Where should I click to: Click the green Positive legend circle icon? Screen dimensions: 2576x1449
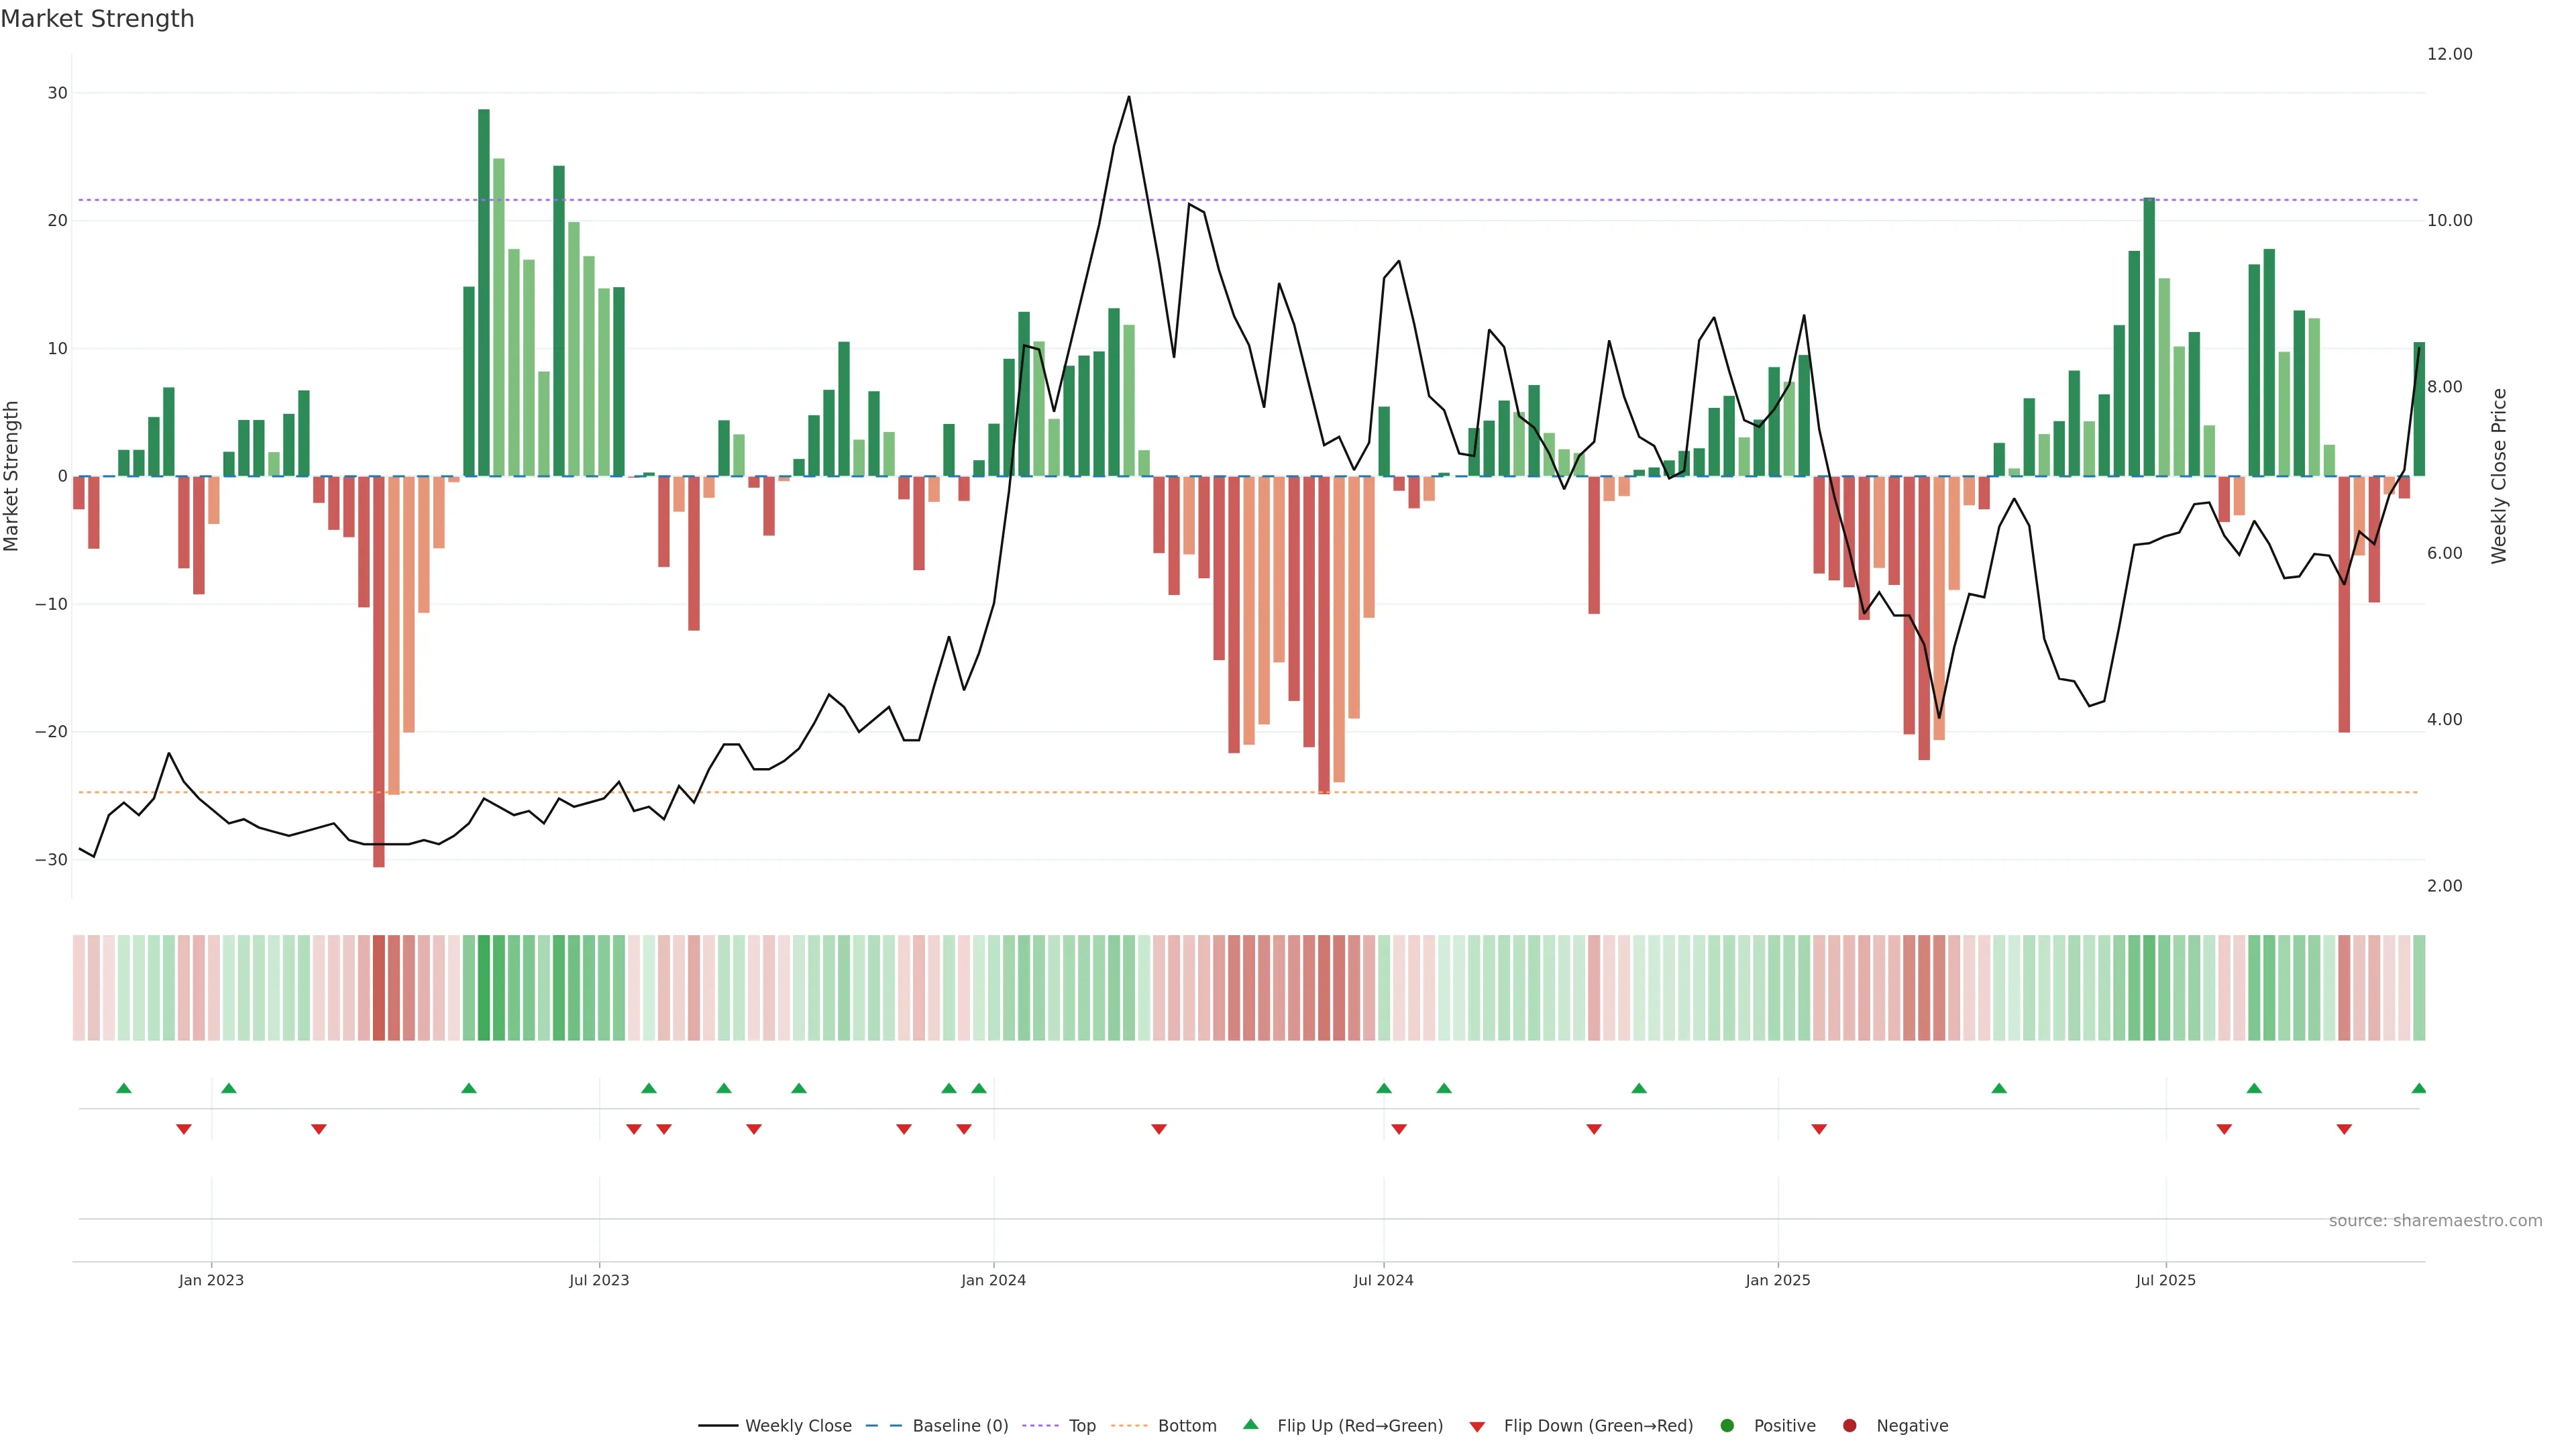[1727, 1425]
